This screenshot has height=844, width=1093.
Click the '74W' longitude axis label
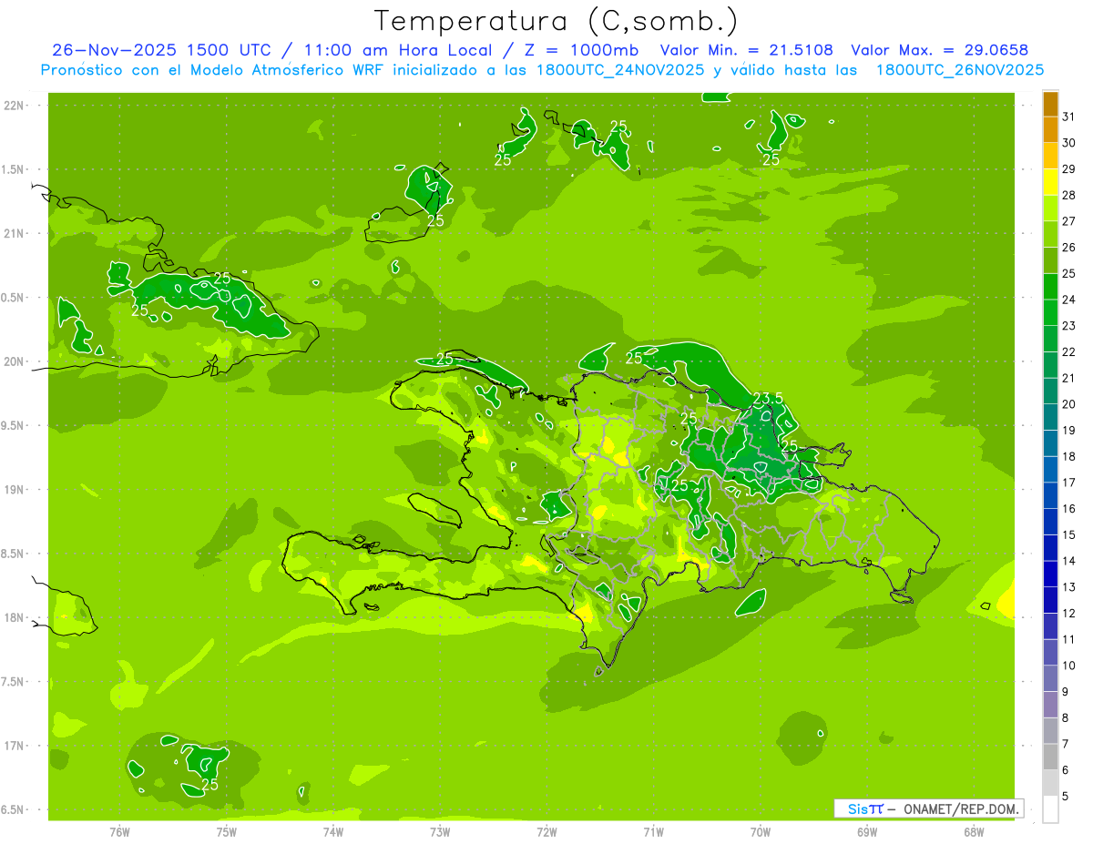333,831
